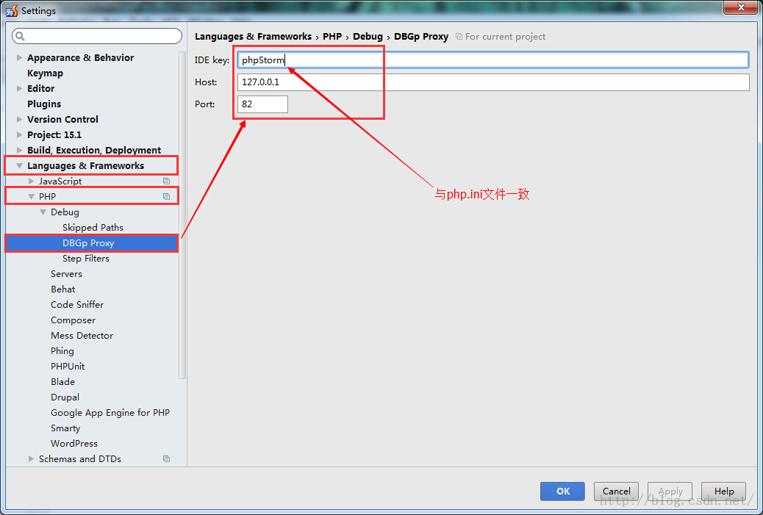
Task: Click the settings tree vertical scrollbar
Action: tap(182, 214)
